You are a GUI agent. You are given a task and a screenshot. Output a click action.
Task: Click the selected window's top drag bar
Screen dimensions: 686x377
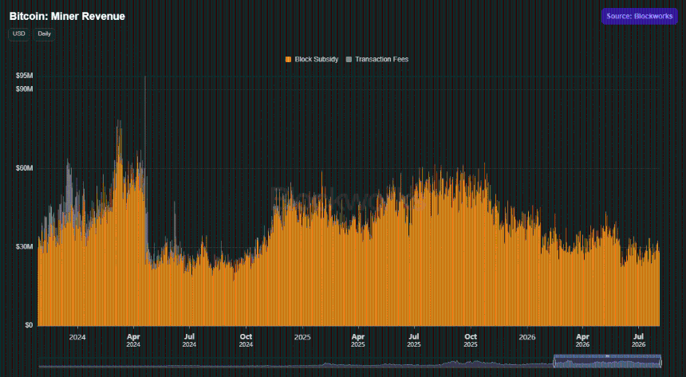(x=607, y=356)
